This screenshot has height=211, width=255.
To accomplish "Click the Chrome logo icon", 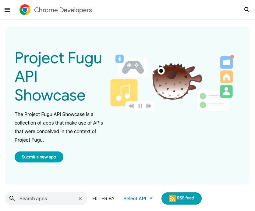I will (25, 10).
